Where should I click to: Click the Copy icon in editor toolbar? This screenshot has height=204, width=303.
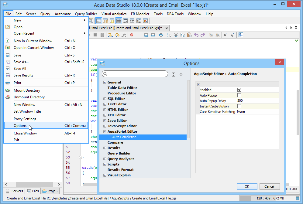click(183, 35)
